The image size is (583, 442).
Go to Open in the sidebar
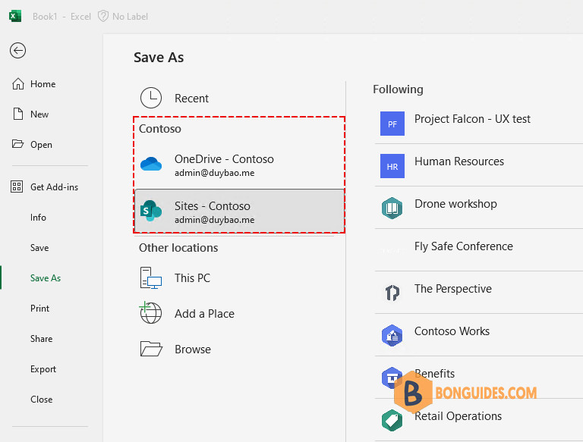41,145
